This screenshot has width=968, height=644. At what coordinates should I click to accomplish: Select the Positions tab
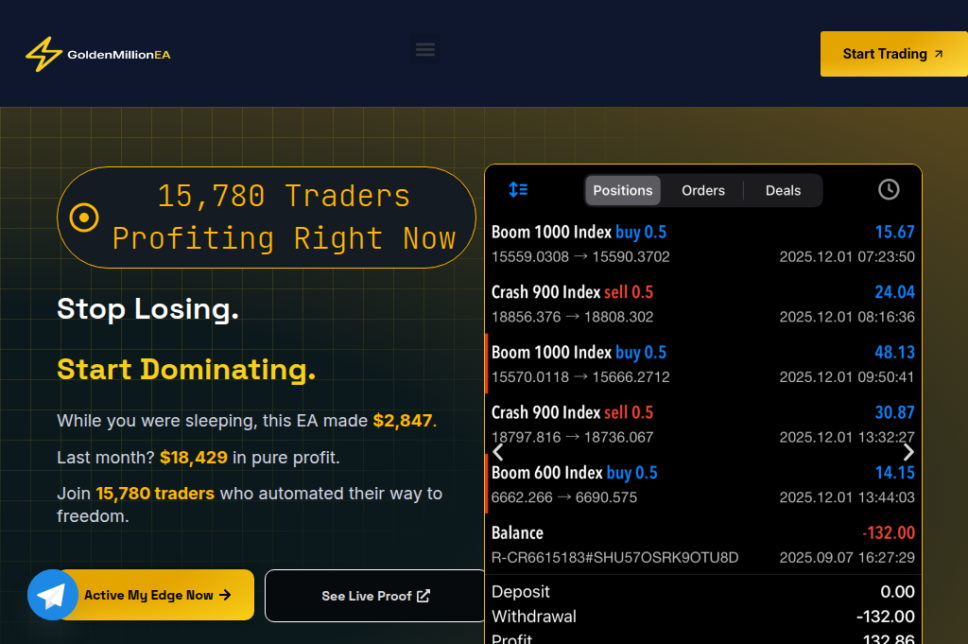[622, 190]
